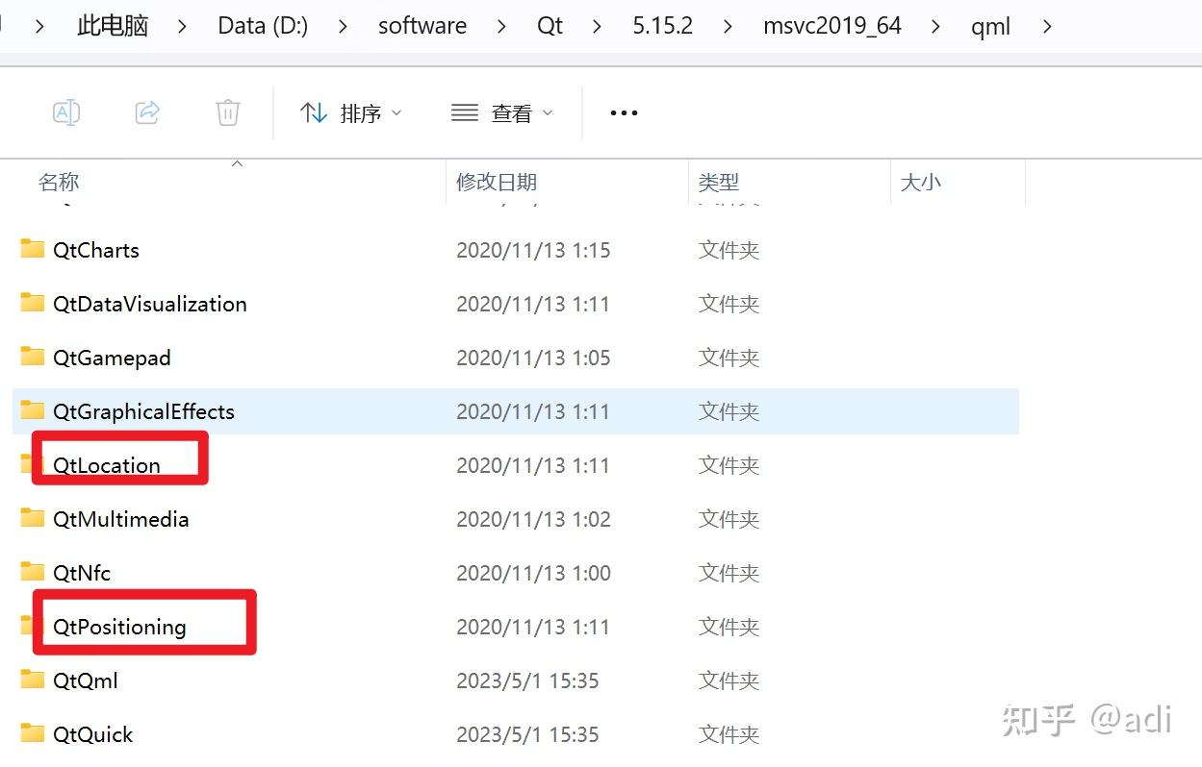Navigate to msvc2019_64 in the breadcrumb
The width and height of the screenshot is (1202, 767).
831,25
